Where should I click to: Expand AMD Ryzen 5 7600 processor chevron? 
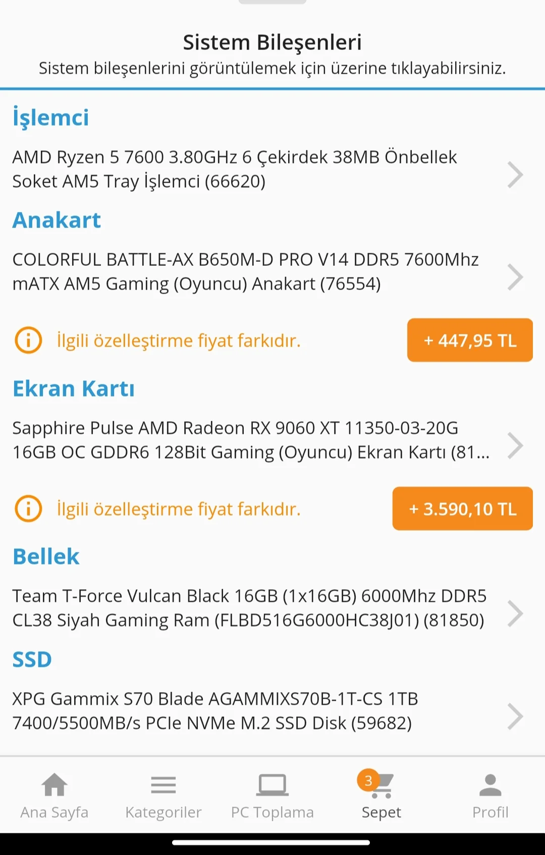pos(515,175)
